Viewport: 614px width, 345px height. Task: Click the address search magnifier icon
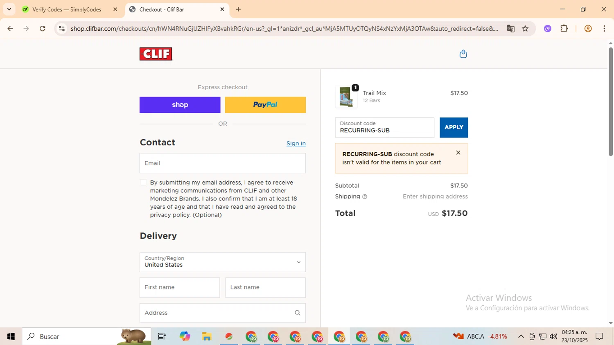[298, 313]
